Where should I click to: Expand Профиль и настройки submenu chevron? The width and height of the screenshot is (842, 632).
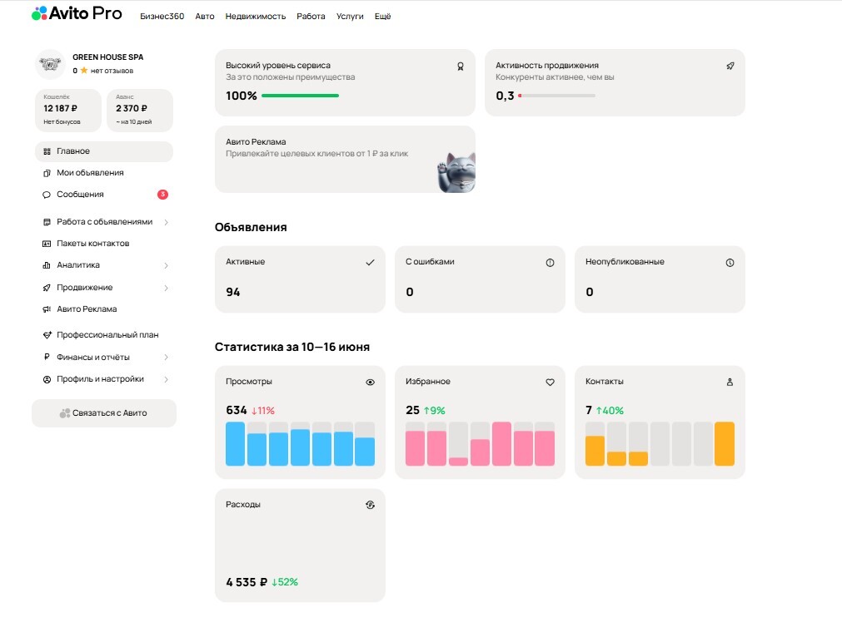[167, 379]
